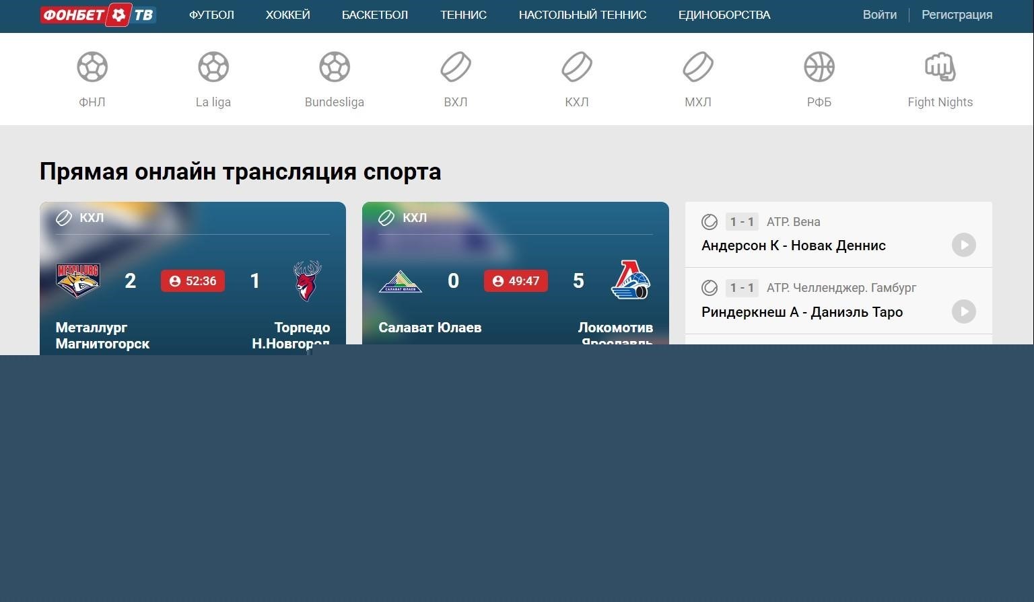Play the Андерсон К - Новак Деннис stream
Image resolution: width=1034 pixels, height=602 pixels.
pos(964,245)
